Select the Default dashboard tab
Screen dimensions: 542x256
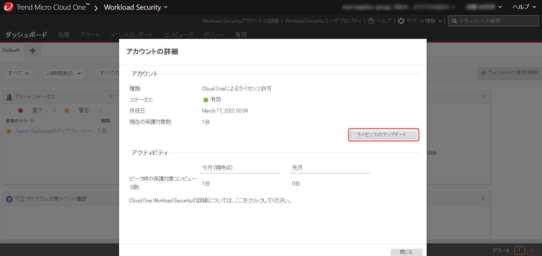(x=11, y=50)
